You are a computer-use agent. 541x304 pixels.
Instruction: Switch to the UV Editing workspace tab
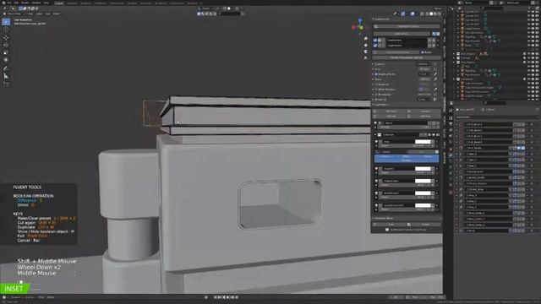click(101, 3)
